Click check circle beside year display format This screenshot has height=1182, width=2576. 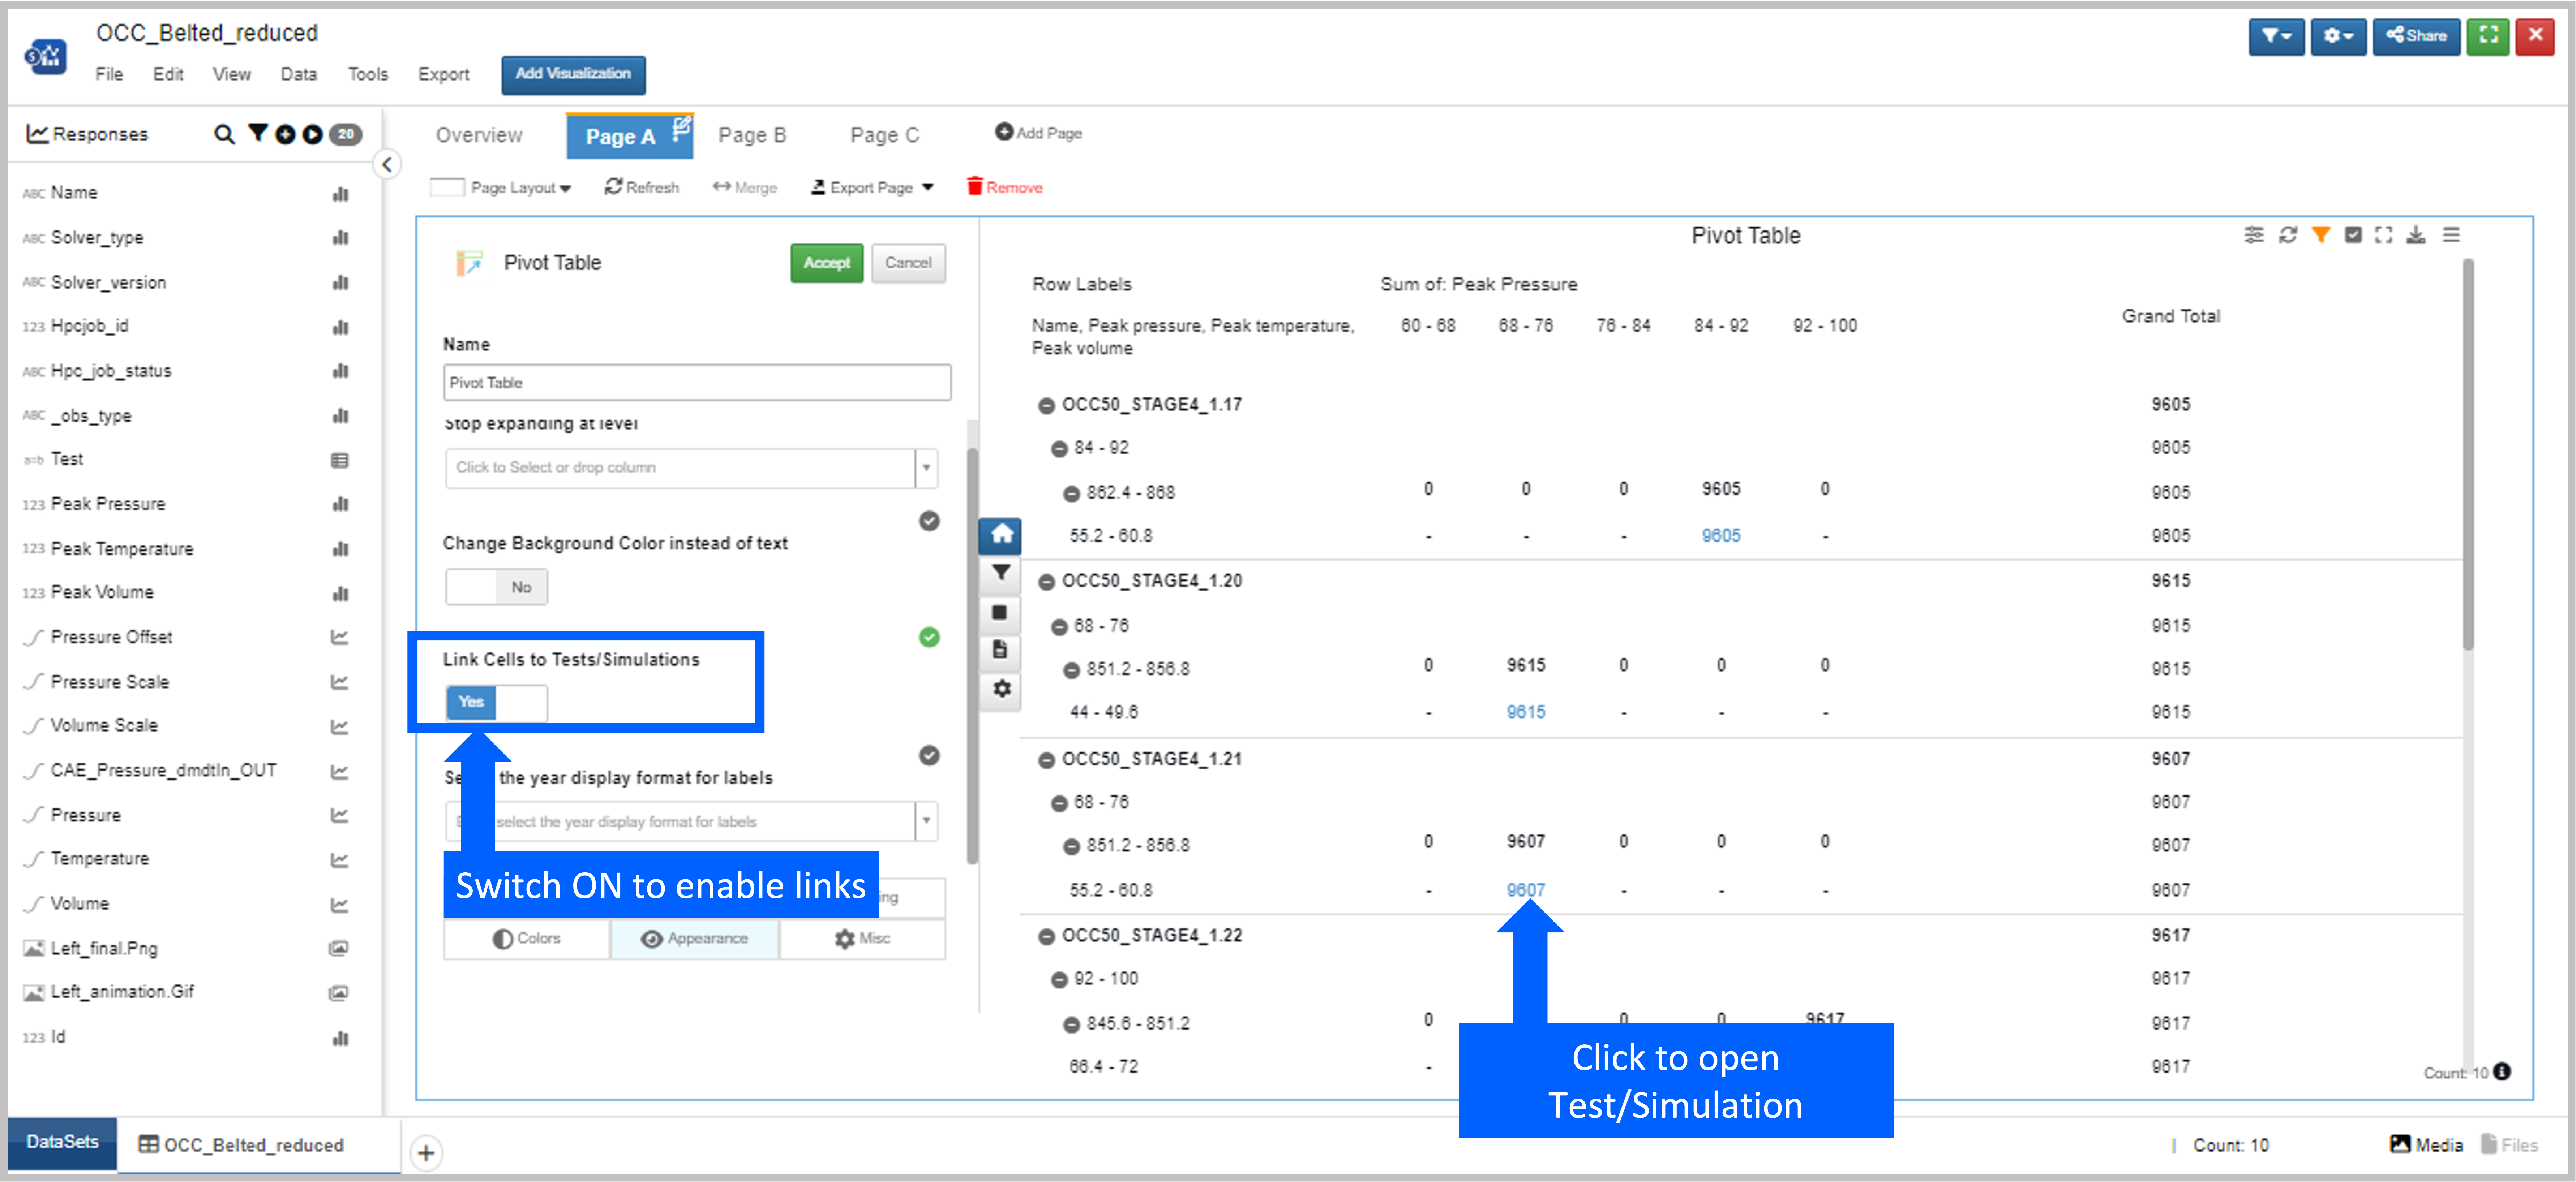(929, 755)
